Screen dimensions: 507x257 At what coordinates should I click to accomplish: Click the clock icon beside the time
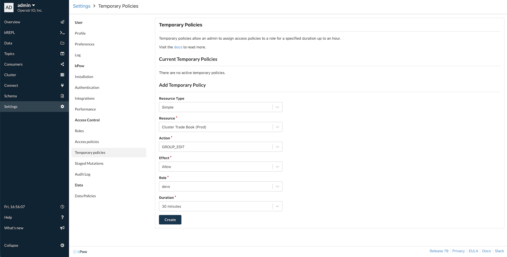click(x=62, y=207)
